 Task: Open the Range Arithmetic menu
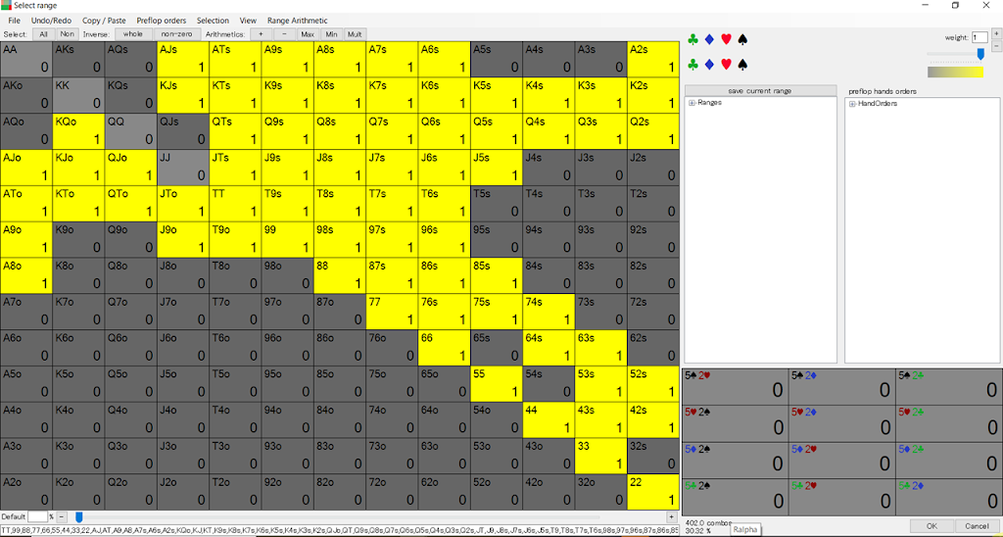coord(298,21)
